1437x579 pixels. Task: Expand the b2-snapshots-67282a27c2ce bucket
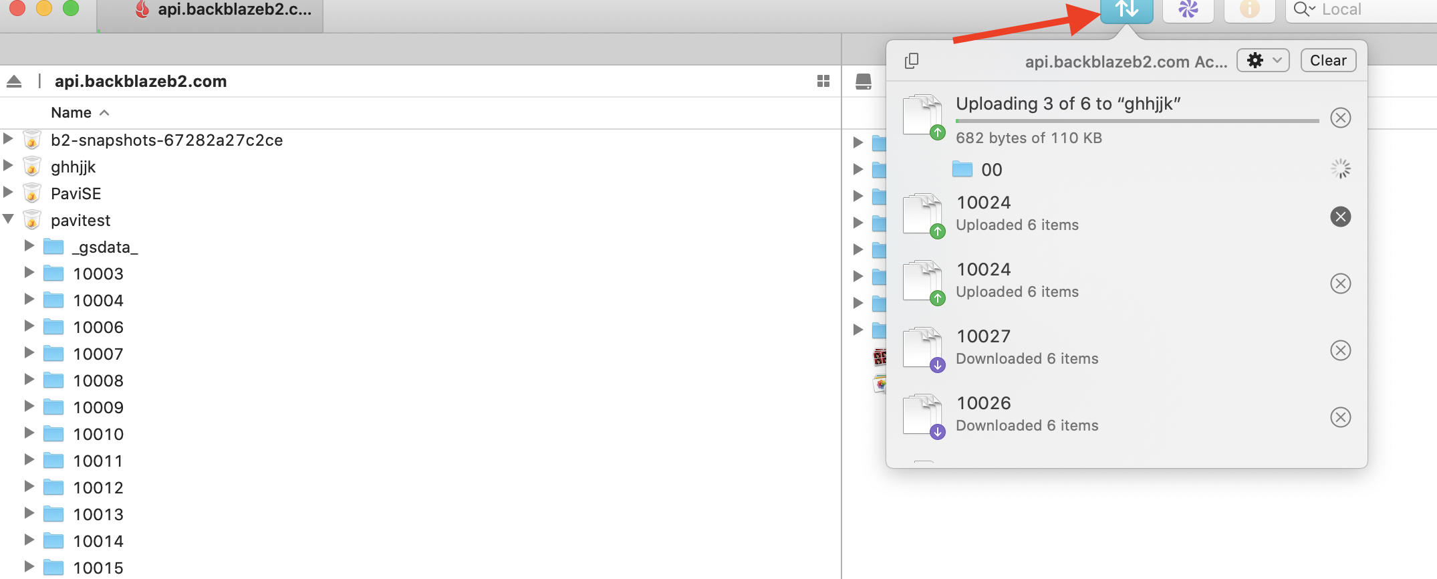tap(8, 138)
